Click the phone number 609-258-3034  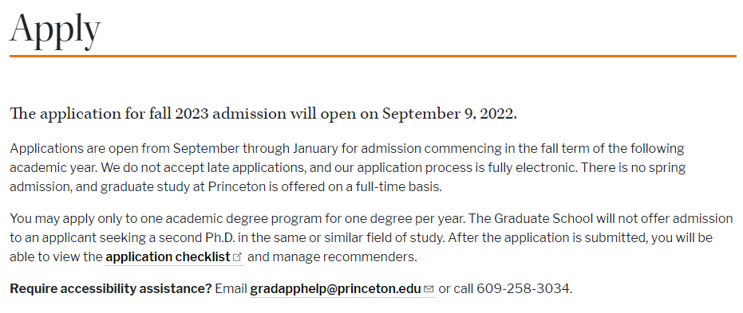524,288
